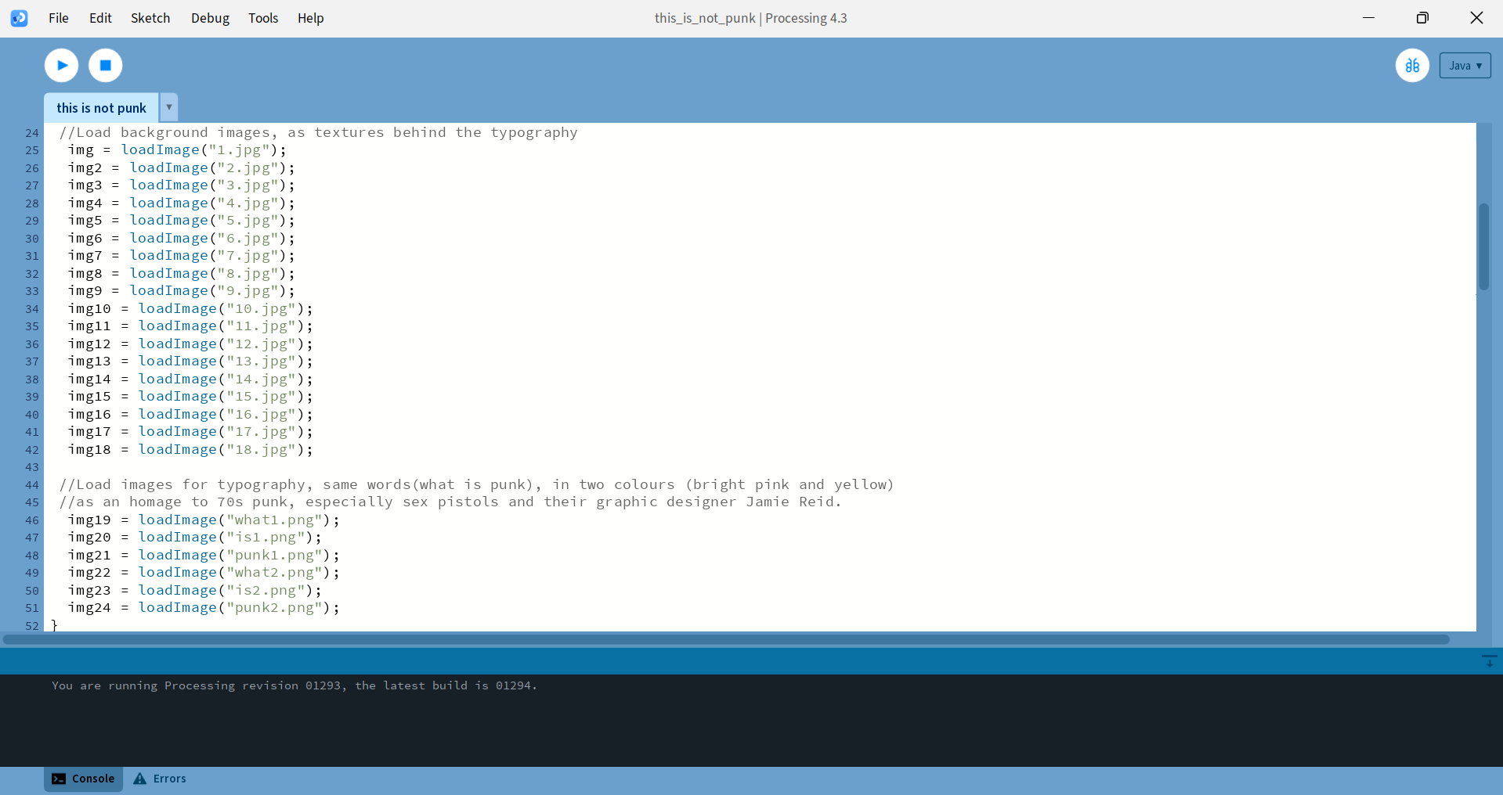Open the File menu
Viewport: 1503px width, 795px height.
pos(59,18)
